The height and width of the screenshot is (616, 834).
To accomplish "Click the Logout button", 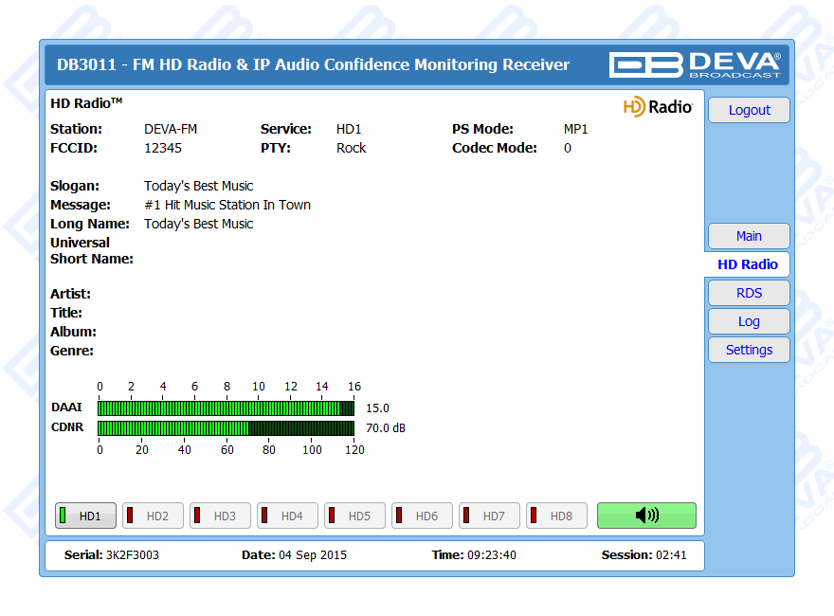I will point(749,110).
